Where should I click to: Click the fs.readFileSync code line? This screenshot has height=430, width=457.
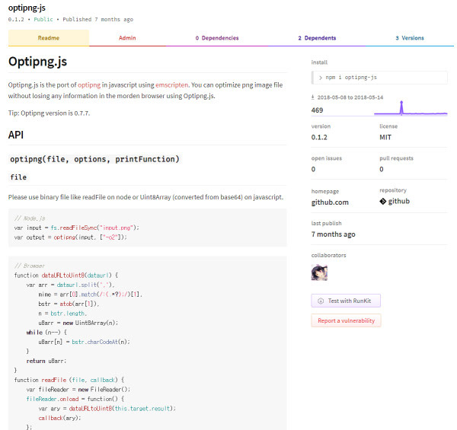coord(77,228)
